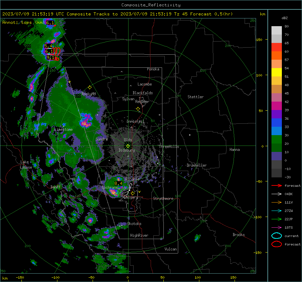Click the cyan 27ZW arrow legend icon

(276, 211)
